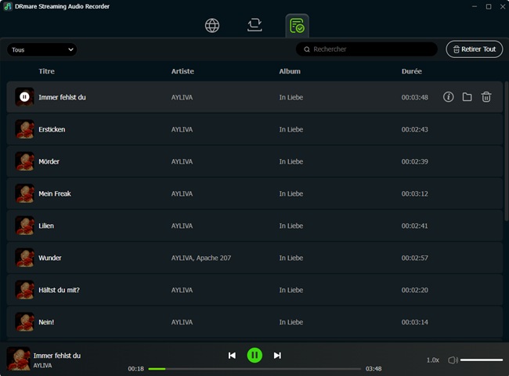This screenshot has width=509, height=376.
Task: Select the Wunder track title
Action: 50,258
